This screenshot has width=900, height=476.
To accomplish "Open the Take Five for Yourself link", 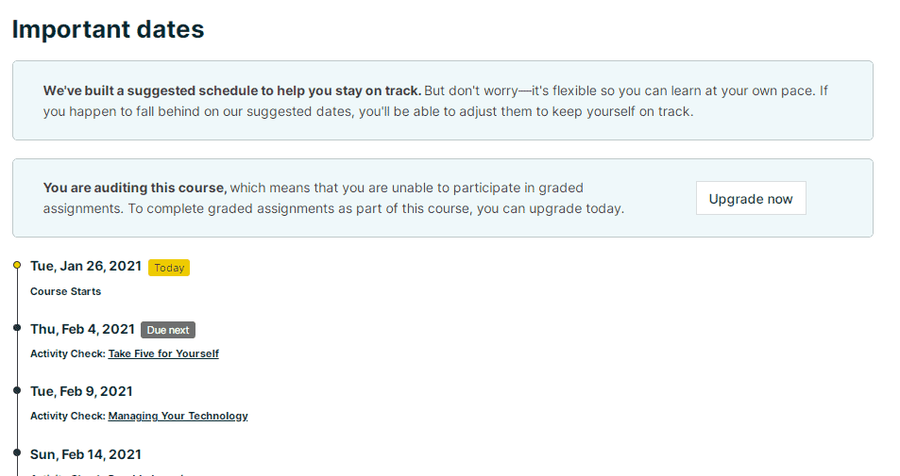I will pyautogui.click(x=163, y=353).
